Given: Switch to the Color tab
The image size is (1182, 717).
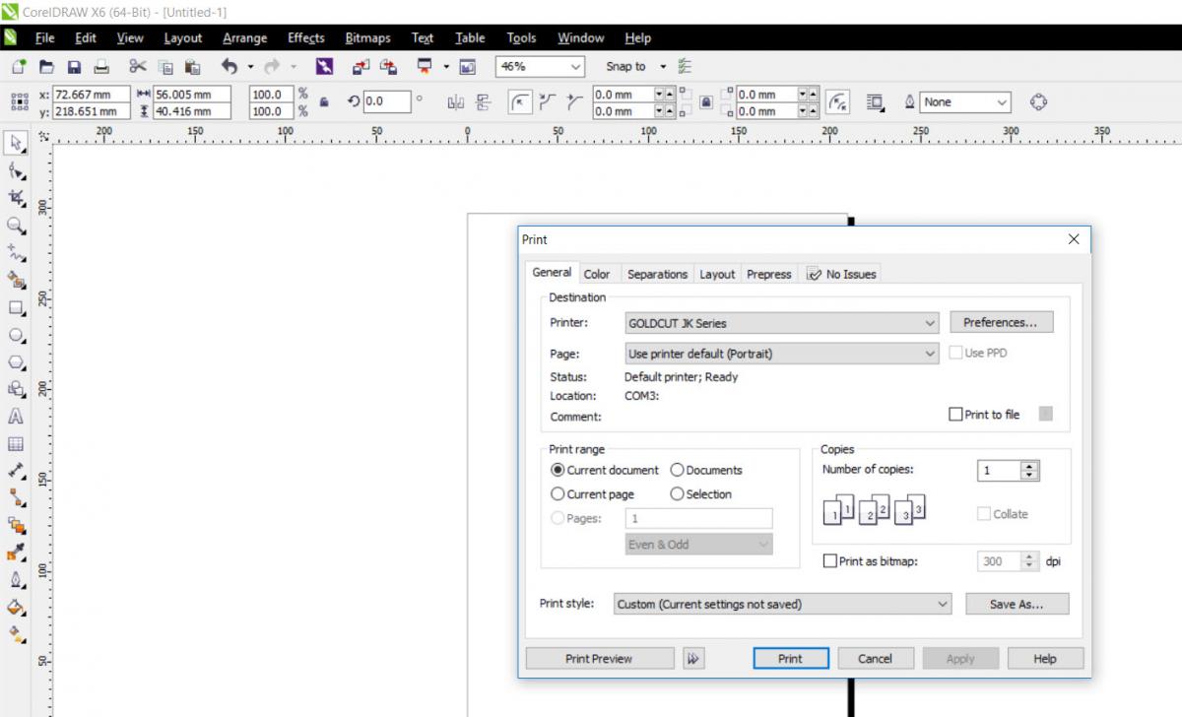Looking at the screenshot, I should (x=597, y=274).
